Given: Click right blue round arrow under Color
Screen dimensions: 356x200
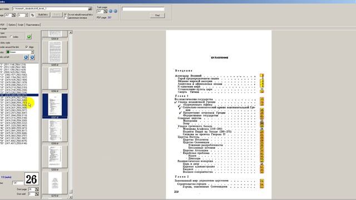Looking at the screenshot, I should click(32, 57).
